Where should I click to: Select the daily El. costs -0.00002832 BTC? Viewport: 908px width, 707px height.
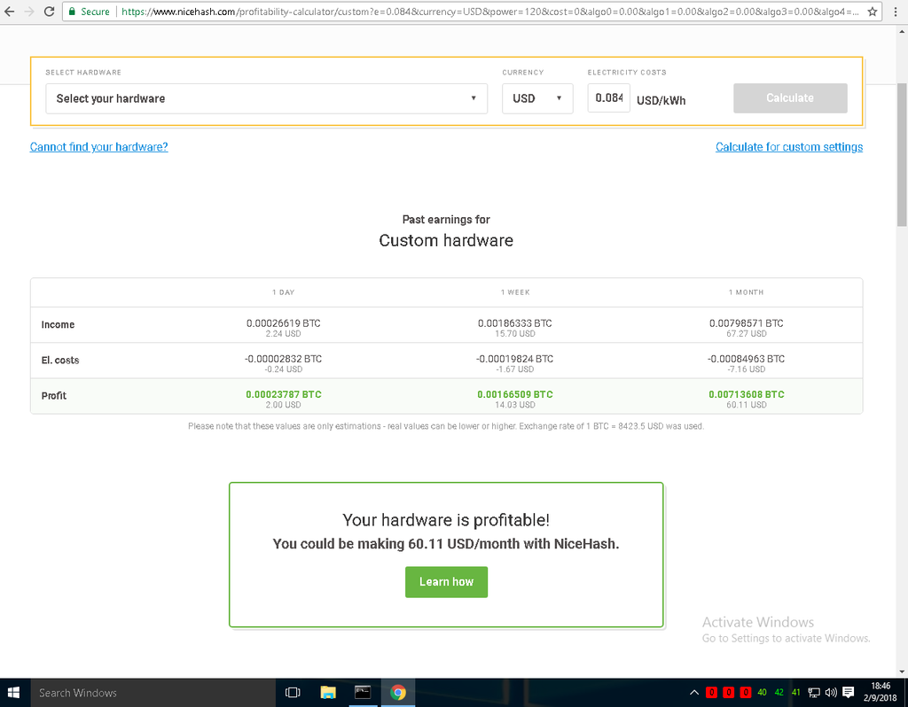click(x=283, y=359)
